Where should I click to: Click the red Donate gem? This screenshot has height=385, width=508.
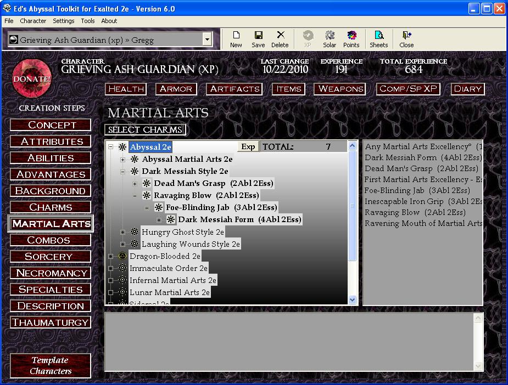32,78
